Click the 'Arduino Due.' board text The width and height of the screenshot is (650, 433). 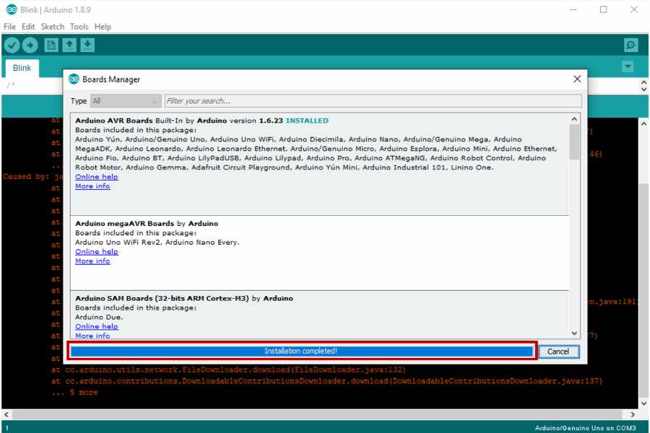[x=99, y=318]
